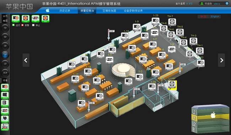Switch to the 7F floor button
This screenshot has width=231, height=135.
pyautogui.click(x=5, y=28)
